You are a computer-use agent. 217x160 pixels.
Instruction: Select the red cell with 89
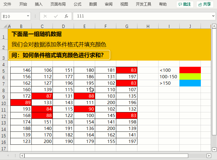pos(21,102)
